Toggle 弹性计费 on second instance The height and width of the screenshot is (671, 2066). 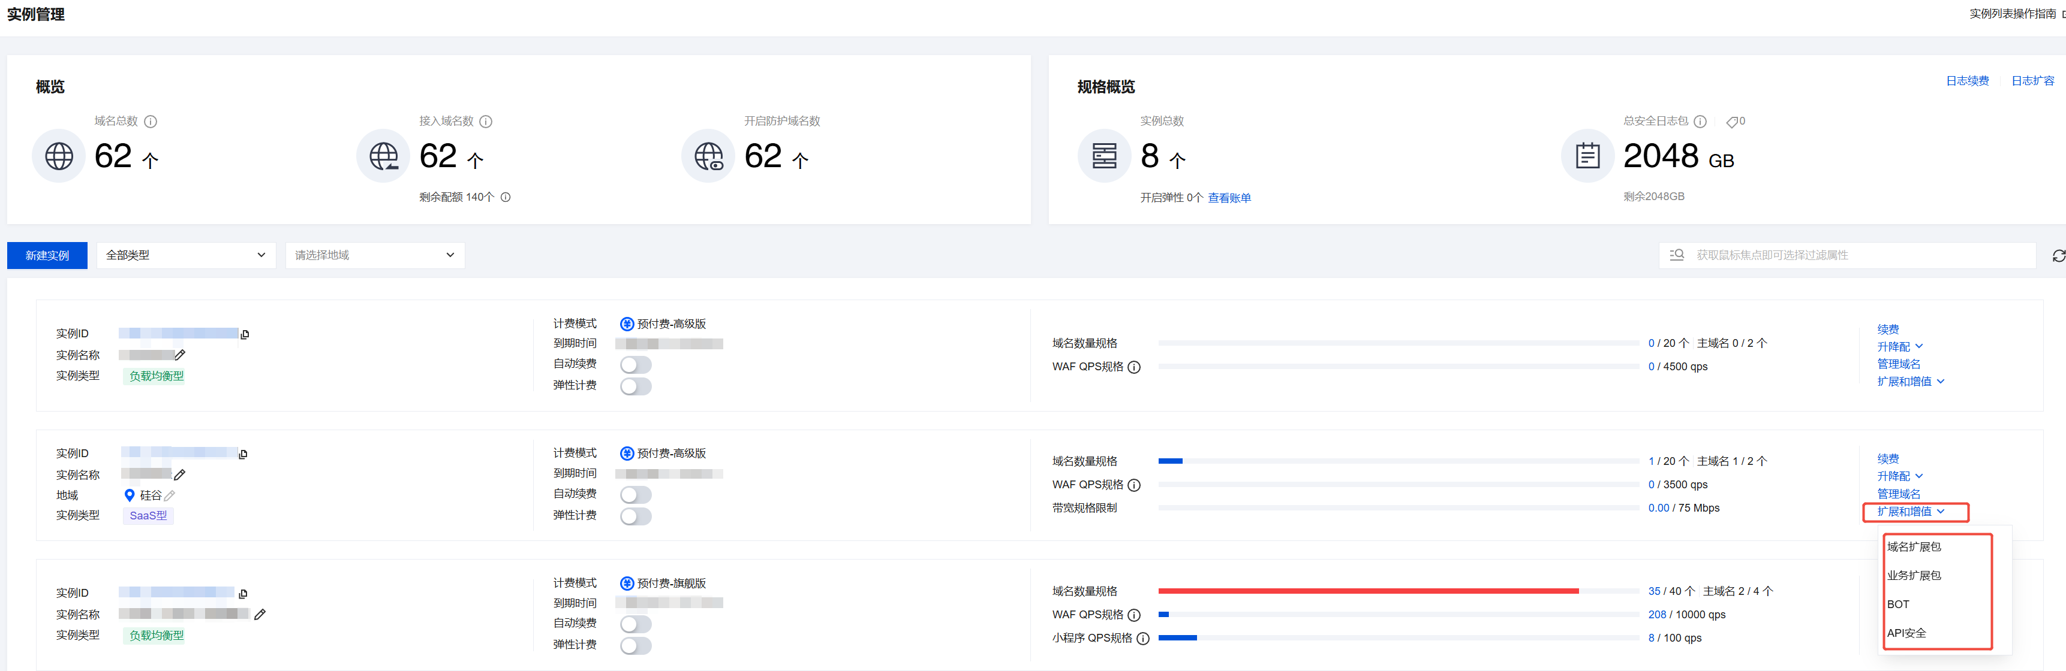click(x=635, y=516)
